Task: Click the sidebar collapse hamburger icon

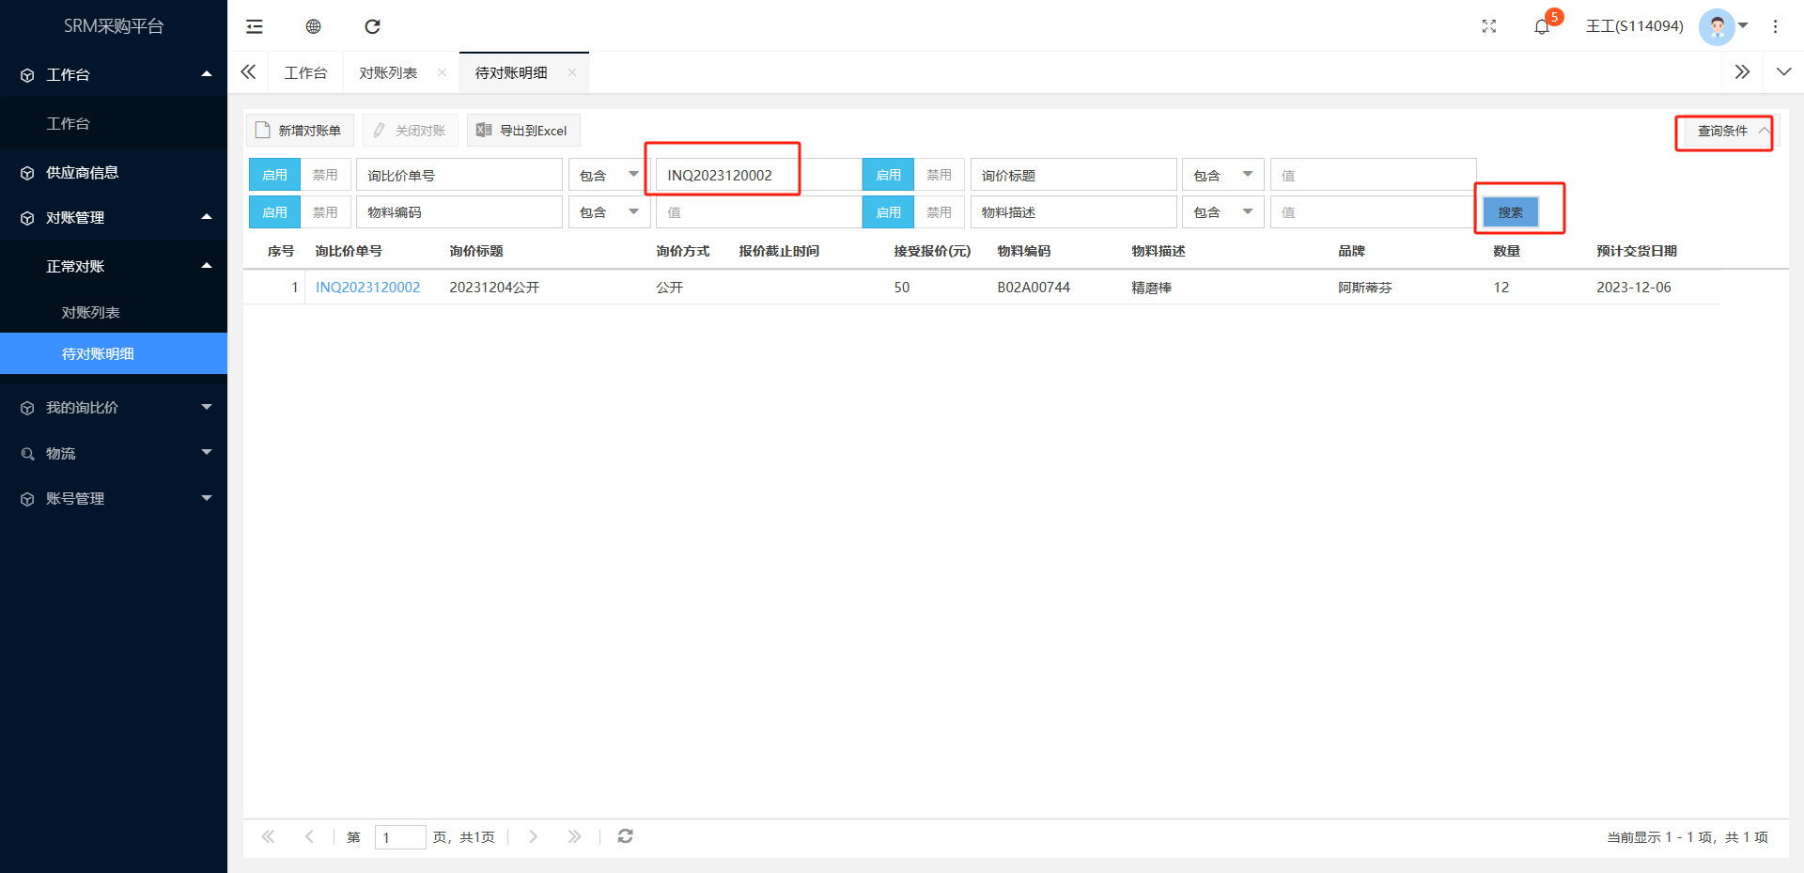Action: pos(255,26)
